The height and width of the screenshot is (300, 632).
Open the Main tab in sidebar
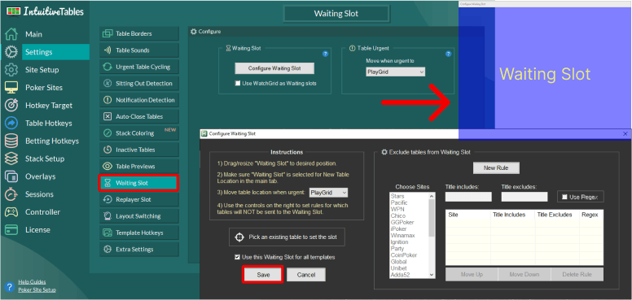33,34
